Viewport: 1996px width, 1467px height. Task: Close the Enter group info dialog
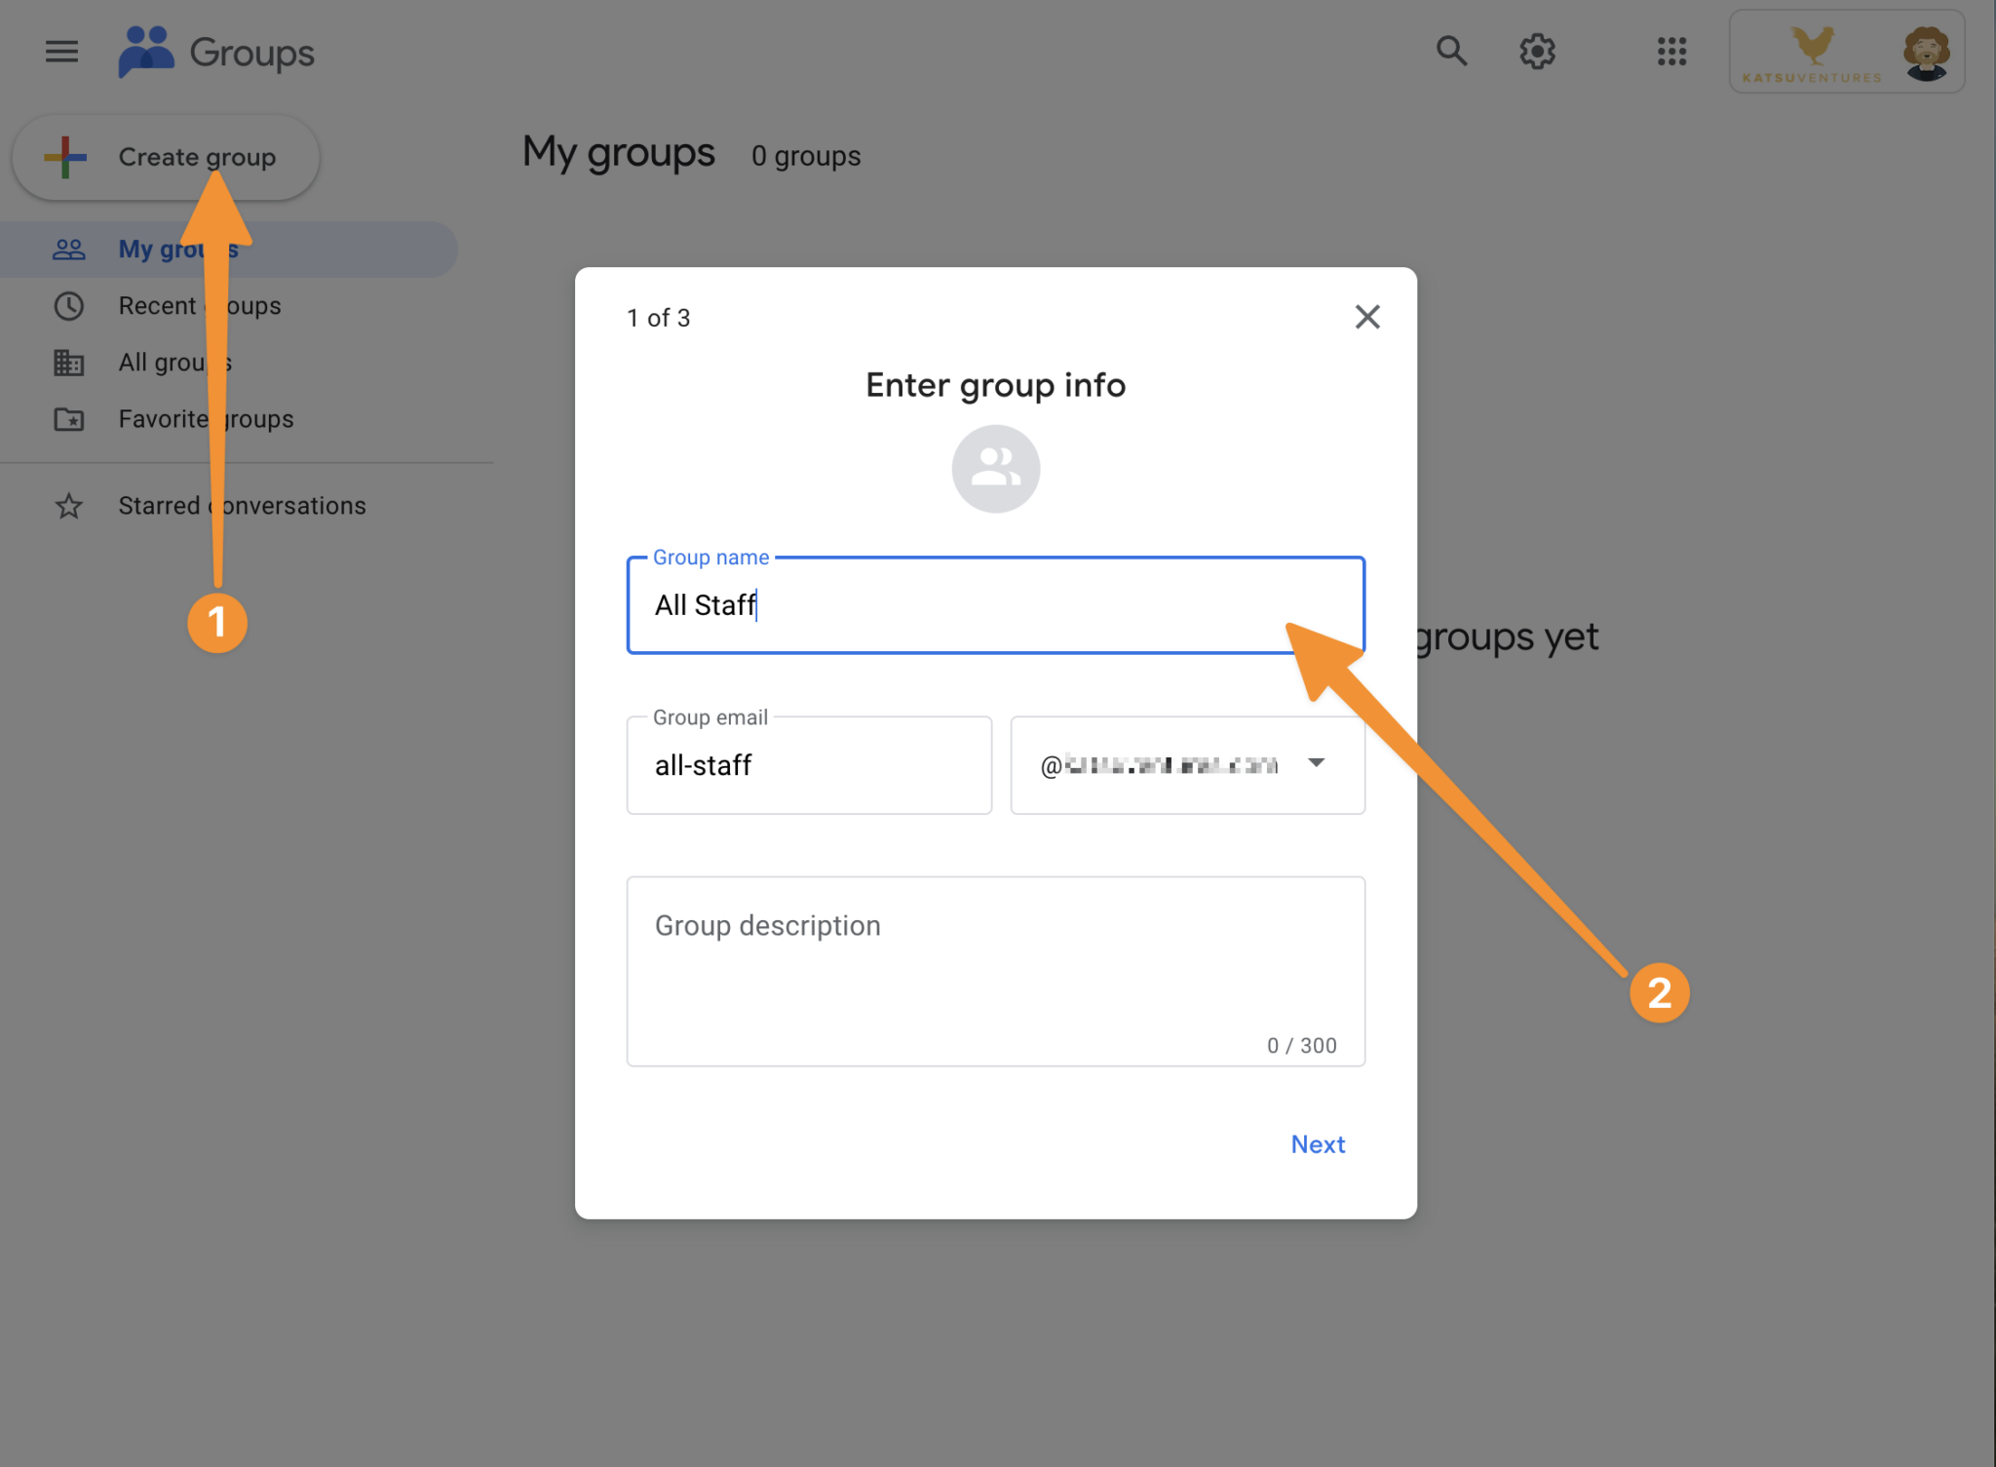coord(1366,317)
